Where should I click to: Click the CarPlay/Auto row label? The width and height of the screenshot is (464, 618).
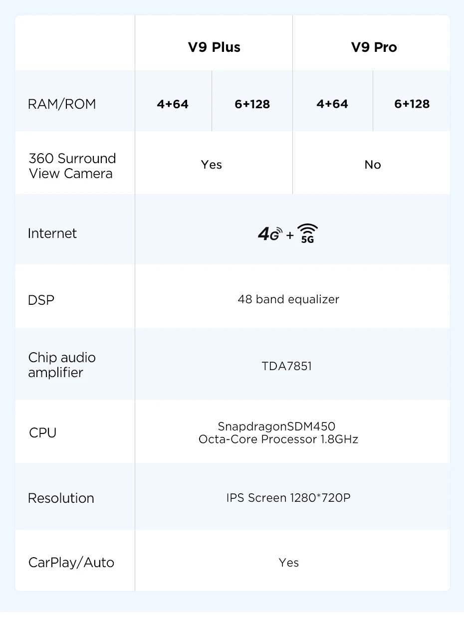tap(71, 563)
